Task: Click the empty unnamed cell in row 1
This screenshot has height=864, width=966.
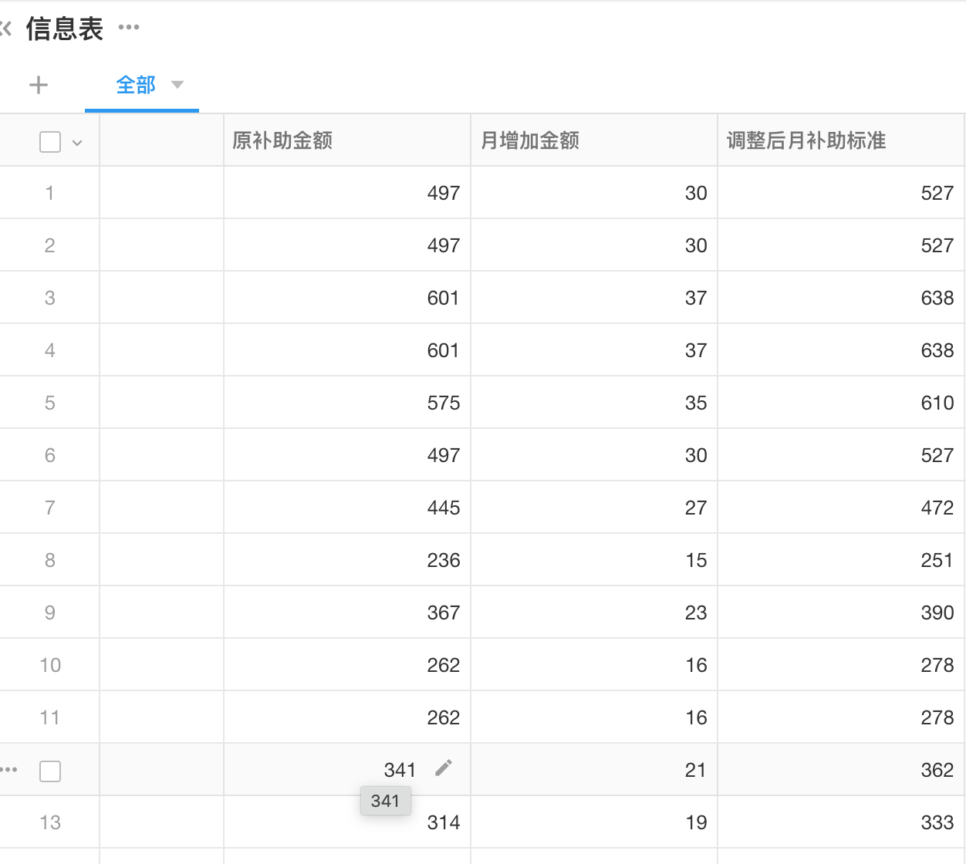Action: coord(160,193)
